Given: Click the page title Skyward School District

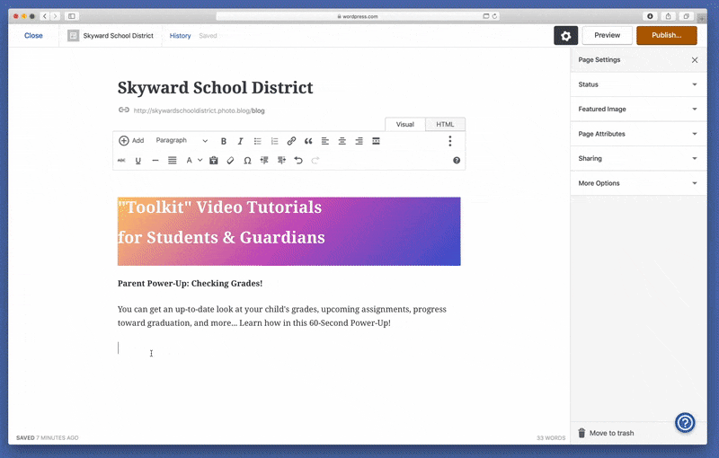Looking at the screenshot, I should click(x=215, y=87).
